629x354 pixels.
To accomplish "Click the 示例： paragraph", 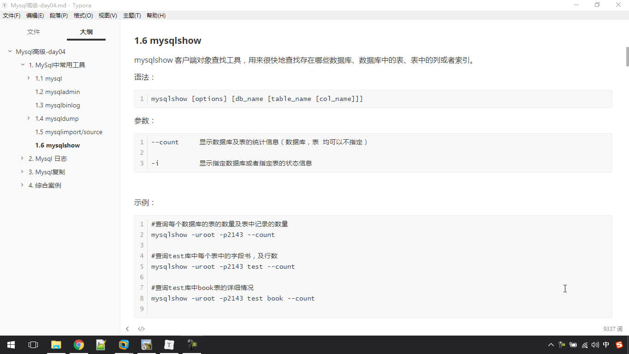I will (x=145, y=202).
